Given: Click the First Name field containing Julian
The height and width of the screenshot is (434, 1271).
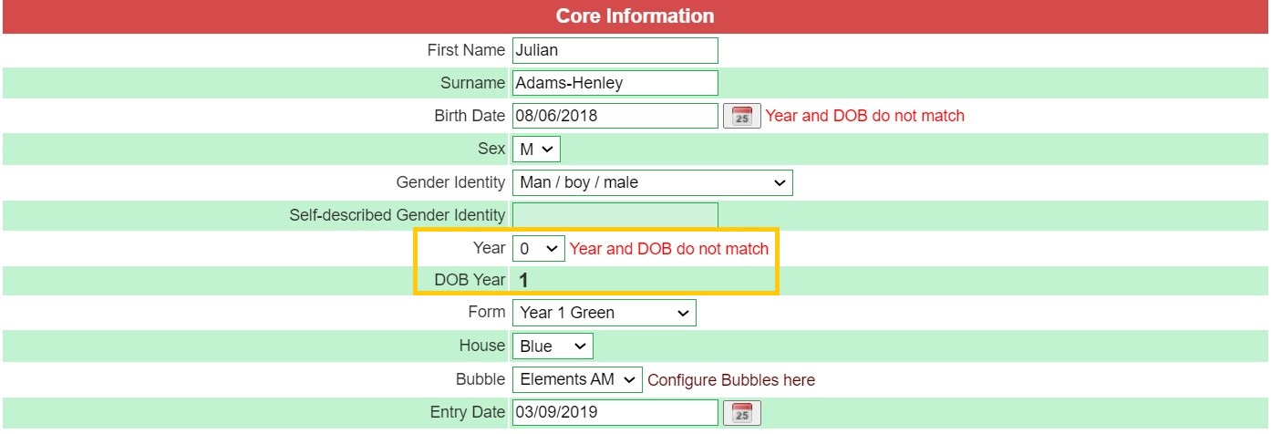Looking at the screenshot, I should (615, 50).
